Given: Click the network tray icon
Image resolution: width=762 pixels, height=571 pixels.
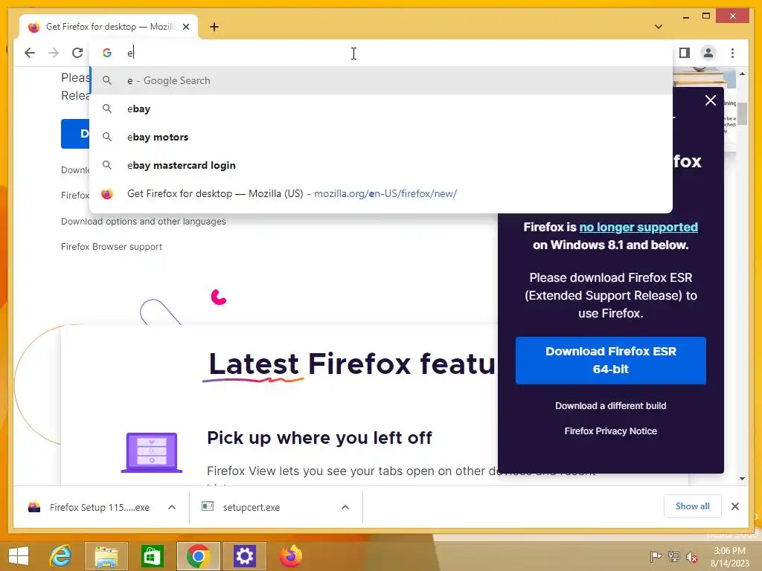Looking at the screenshot, I should tap(674, 557).
